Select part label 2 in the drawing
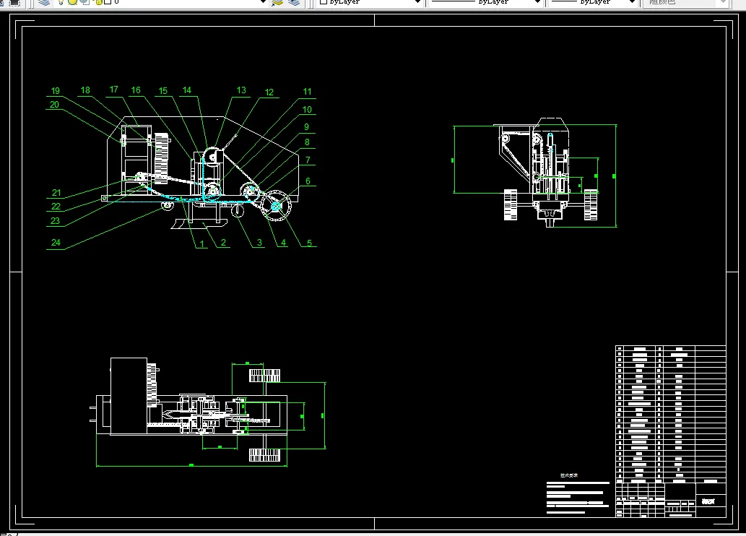 click(223, 242)
